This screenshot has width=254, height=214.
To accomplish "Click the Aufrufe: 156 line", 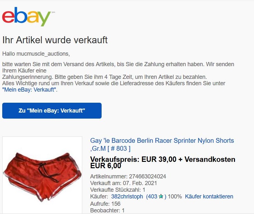I will [105, 204].
